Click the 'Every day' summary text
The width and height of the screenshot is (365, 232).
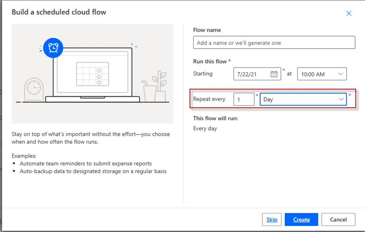pos(205,128)
